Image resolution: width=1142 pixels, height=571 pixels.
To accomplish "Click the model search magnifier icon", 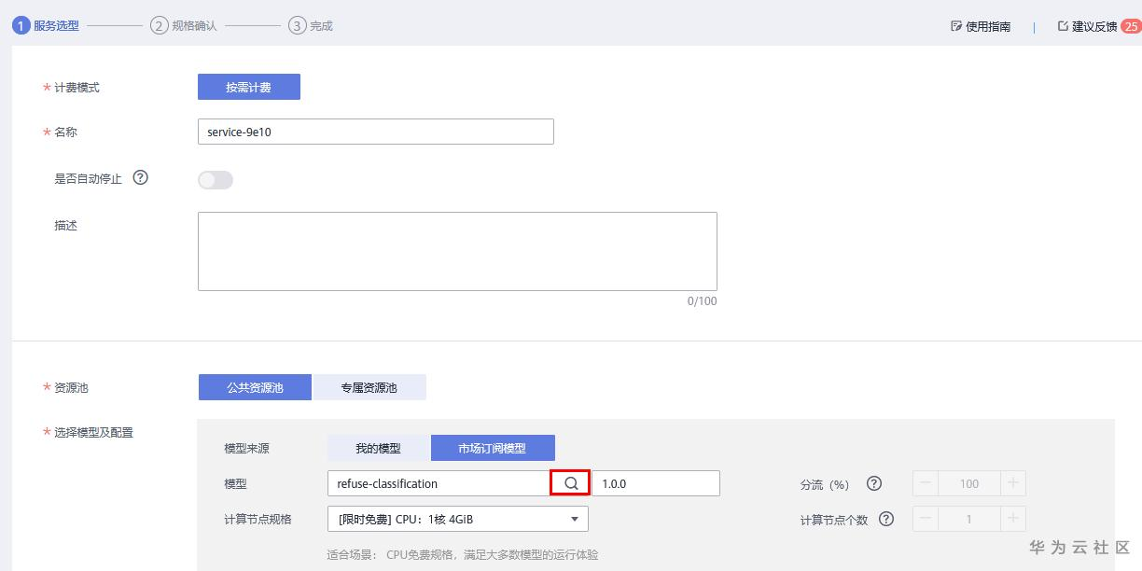I will (x=571, y=483).
